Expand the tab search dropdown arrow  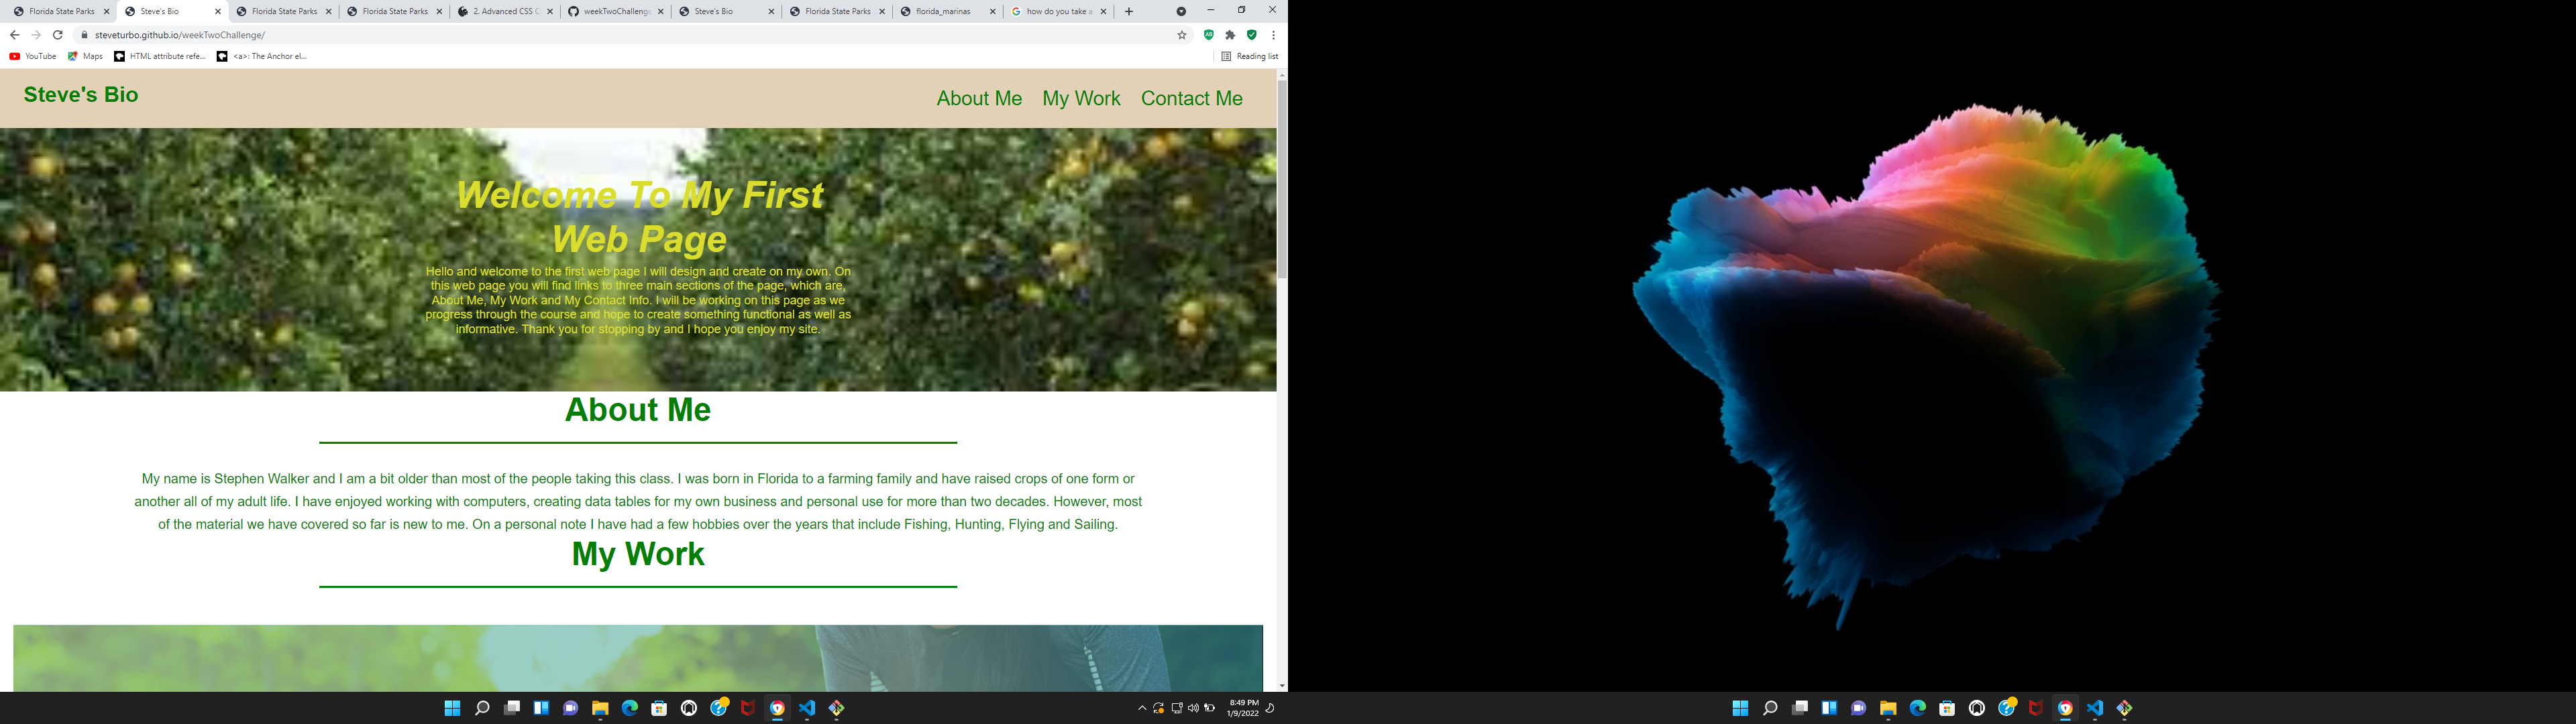click(x=1181, y=12)
